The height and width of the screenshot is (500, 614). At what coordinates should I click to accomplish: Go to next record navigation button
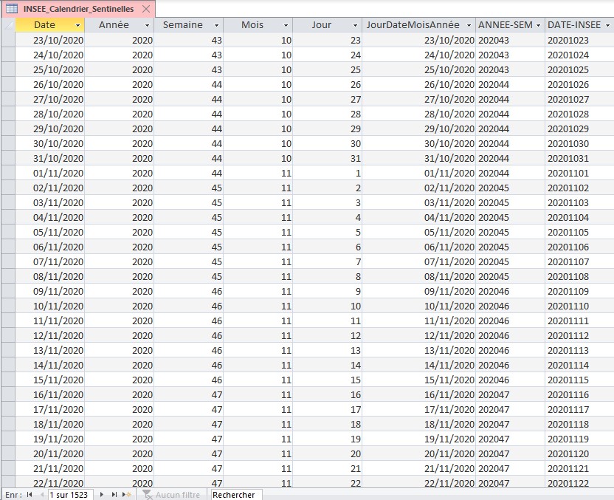tap(101, 495)
